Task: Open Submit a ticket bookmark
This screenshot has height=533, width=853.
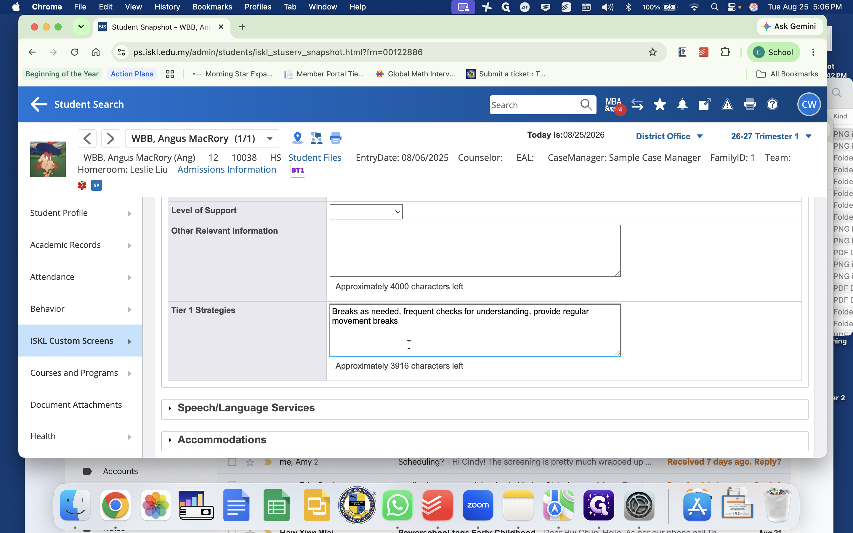Action: pos(506,74)
